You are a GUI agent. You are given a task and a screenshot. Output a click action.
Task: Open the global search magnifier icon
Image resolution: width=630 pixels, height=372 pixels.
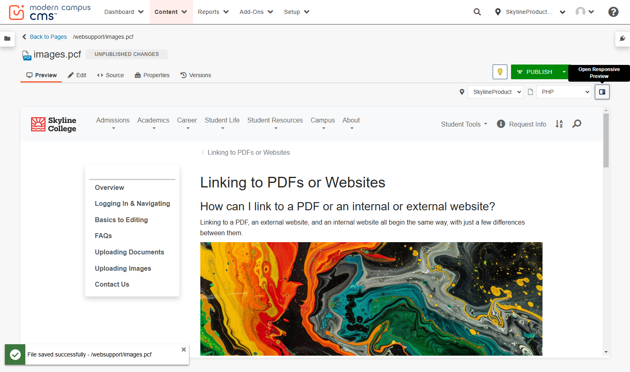(x=477, y=12)
